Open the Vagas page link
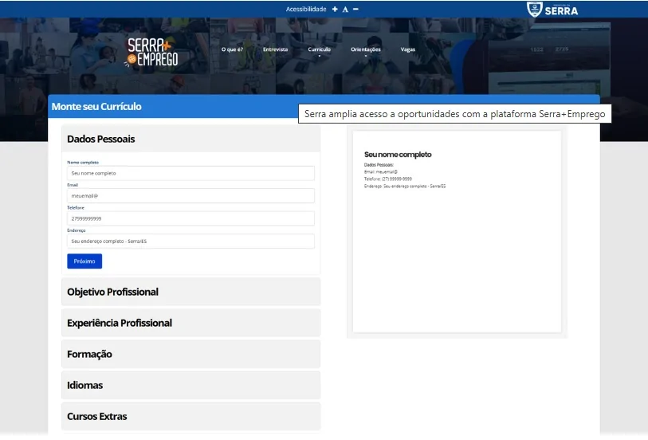This screenshot has width=648, height=440. tap(408, 49)
